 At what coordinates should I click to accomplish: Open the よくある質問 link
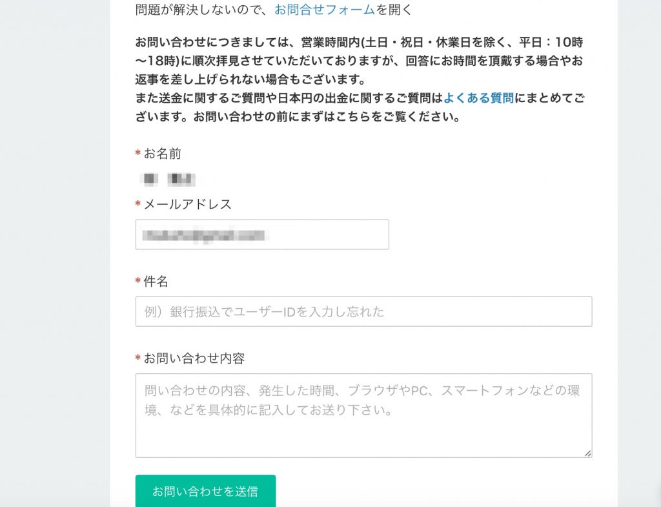tap(478, 98)
